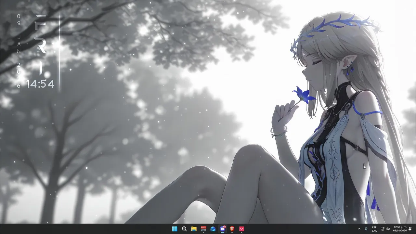Open the volume speaker control
This screenshot has height=234, width=416.
[x=388, y=229]
